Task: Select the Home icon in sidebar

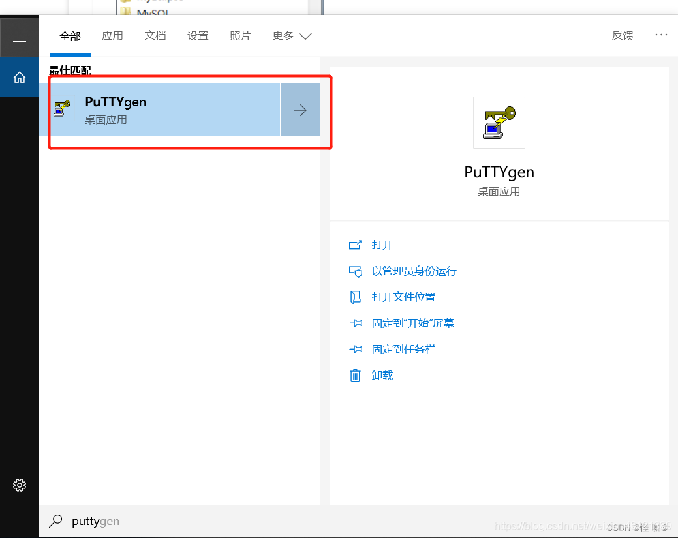Action: tap(20, 78)
